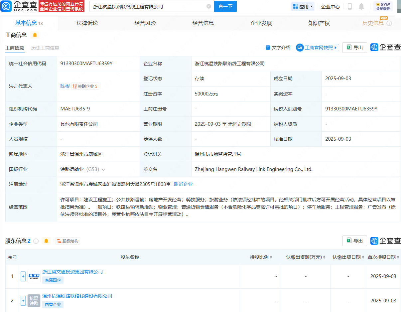Expand the 应用 dropdown menu

pos(303,6)
